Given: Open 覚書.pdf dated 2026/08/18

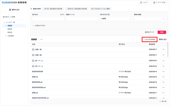Looking at the screenshot, I should [35, 77].
